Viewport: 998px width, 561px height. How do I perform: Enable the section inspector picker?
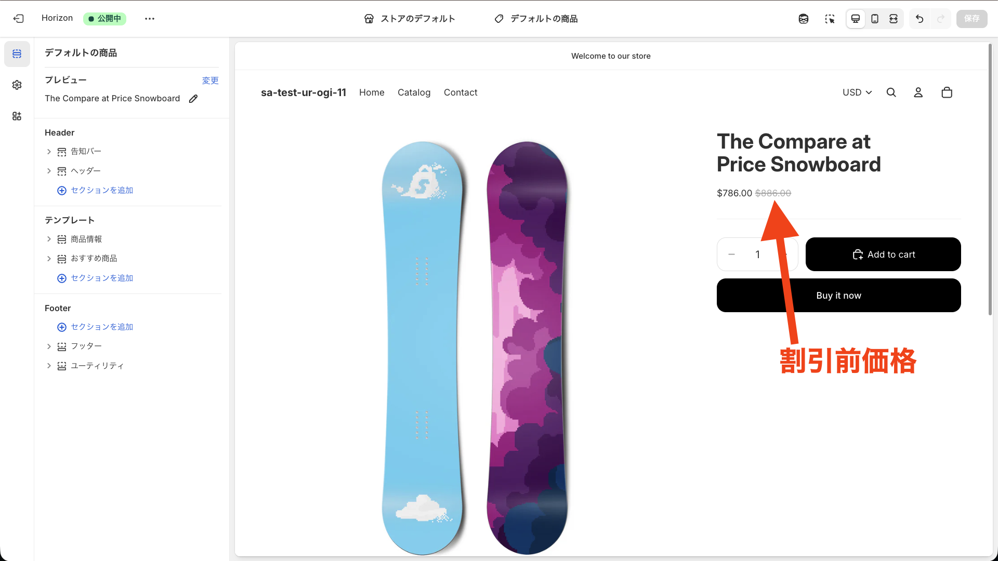click(x=830, y=19)
